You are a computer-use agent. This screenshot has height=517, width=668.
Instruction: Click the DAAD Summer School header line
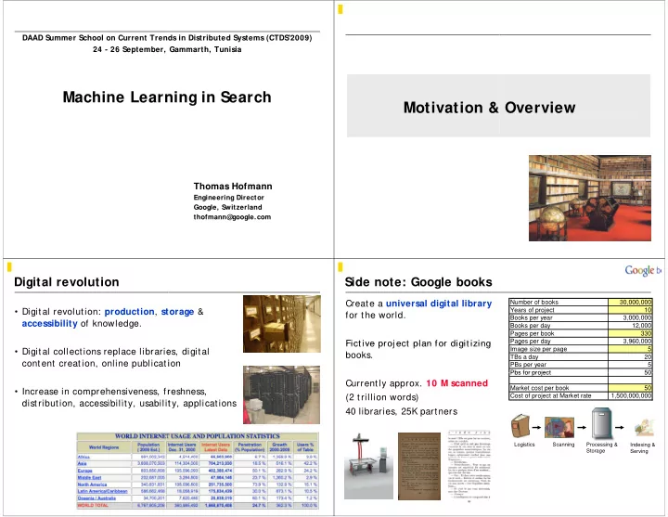167,38
